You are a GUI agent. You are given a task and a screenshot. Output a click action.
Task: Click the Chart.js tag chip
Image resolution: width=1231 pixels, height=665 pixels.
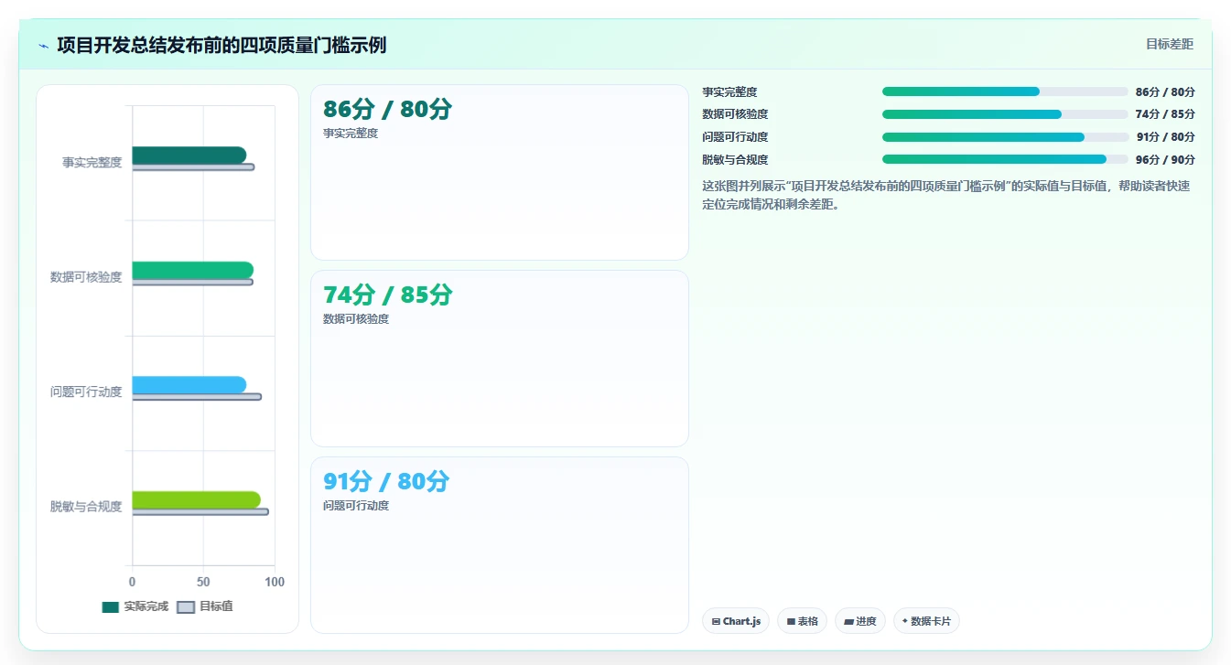tap(736, 621)
